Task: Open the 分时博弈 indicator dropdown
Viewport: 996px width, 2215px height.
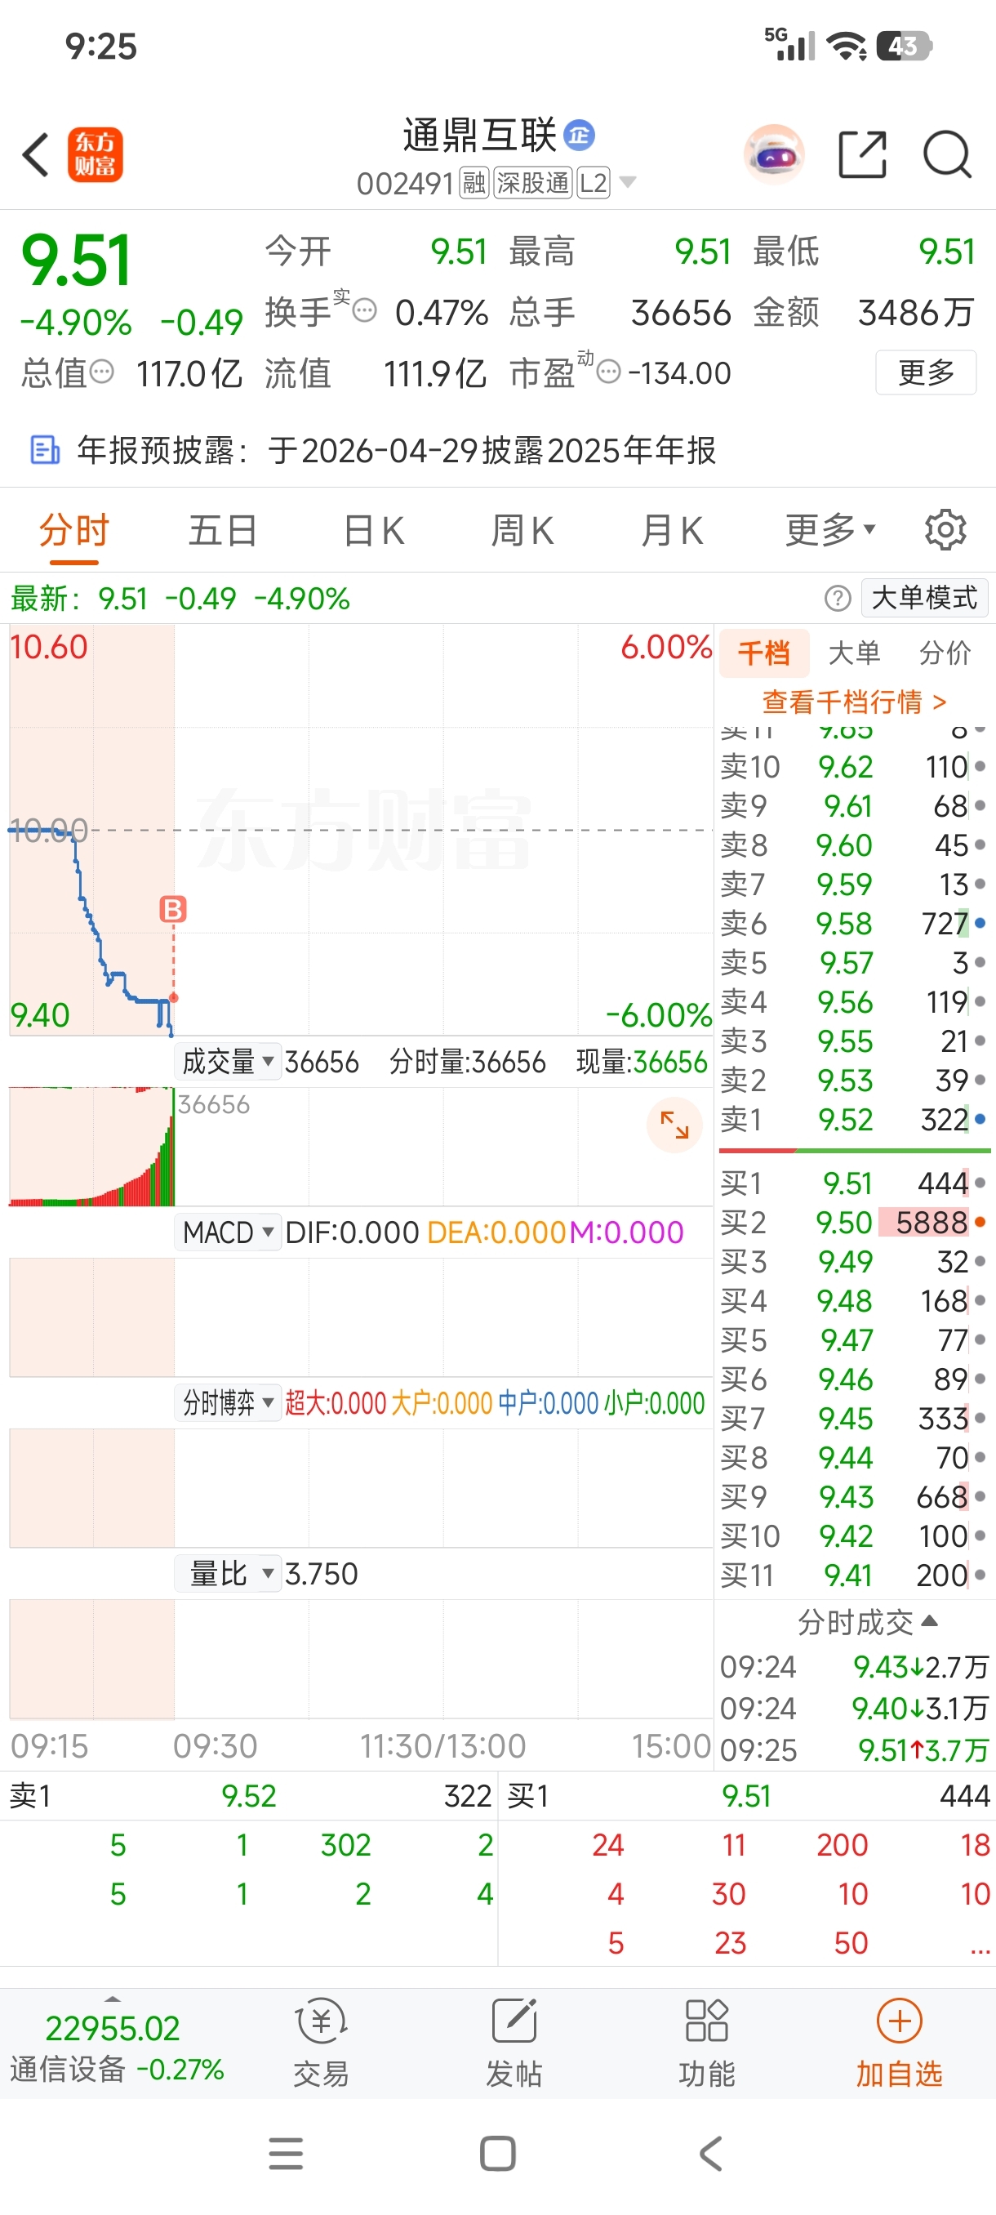Action: 228,1403
